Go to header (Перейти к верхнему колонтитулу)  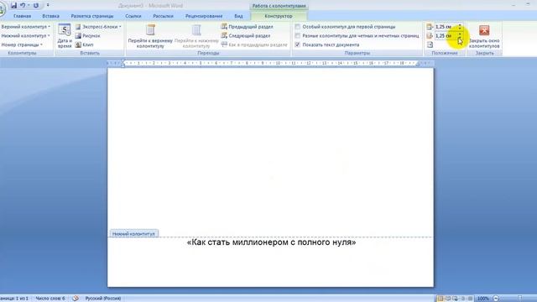pos(150,36)
